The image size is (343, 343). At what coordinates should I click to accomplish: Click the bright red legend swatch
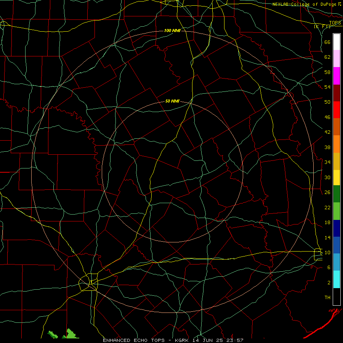337,110
